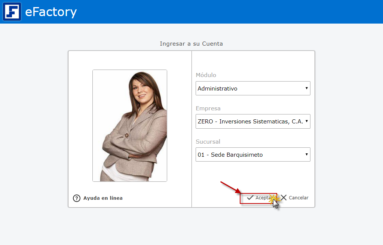383x245 pixels.
Task: Click the eFactory logo icon
Action: pyautogui.click(x=12, y=12)
